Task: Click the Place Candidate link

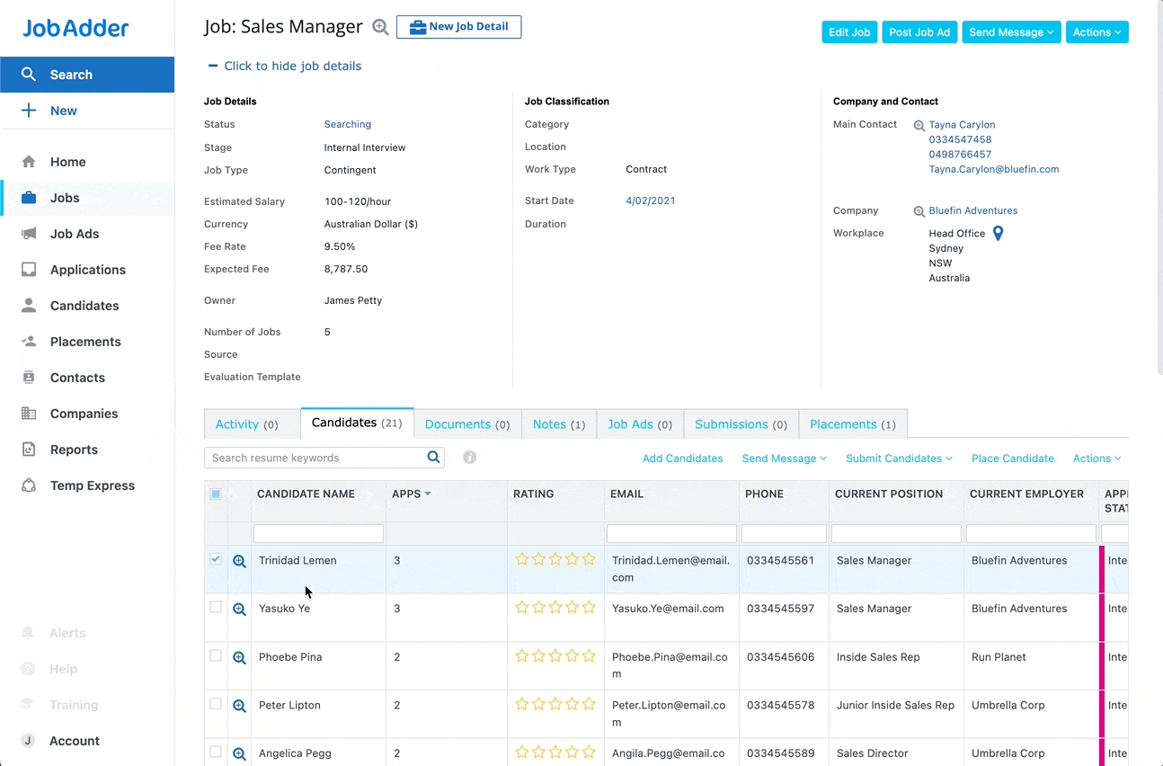Action: click(1013, 459)
